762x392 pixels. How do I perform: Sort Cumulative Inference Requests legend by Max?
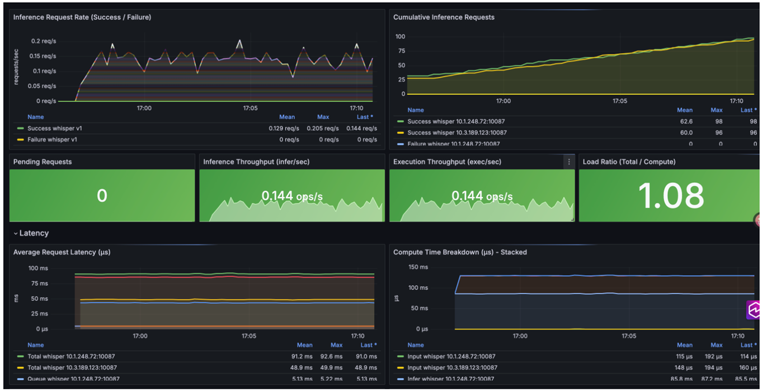(716, 110)
